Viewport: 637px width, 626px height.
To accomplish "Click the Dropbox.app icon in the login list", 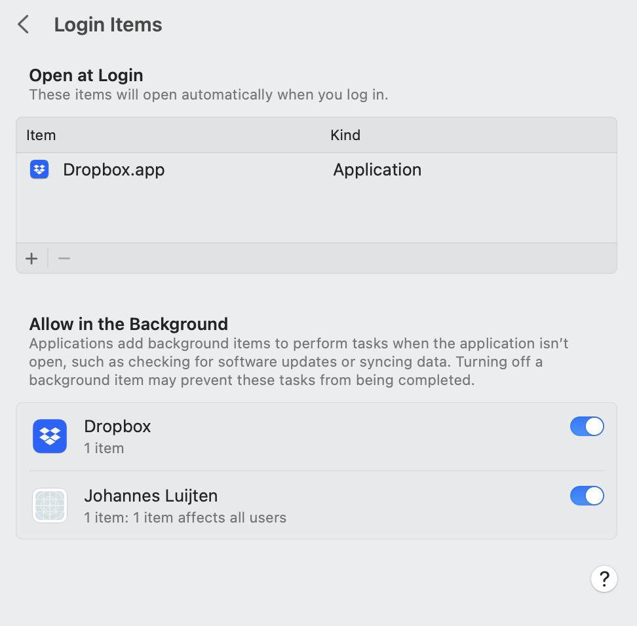I will pyautogui.click(x=39, y=170).
